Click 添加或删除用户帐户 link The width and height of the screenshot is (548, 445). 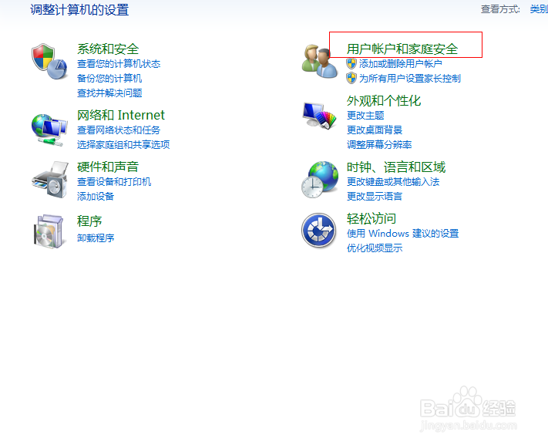tap(401, 64)
